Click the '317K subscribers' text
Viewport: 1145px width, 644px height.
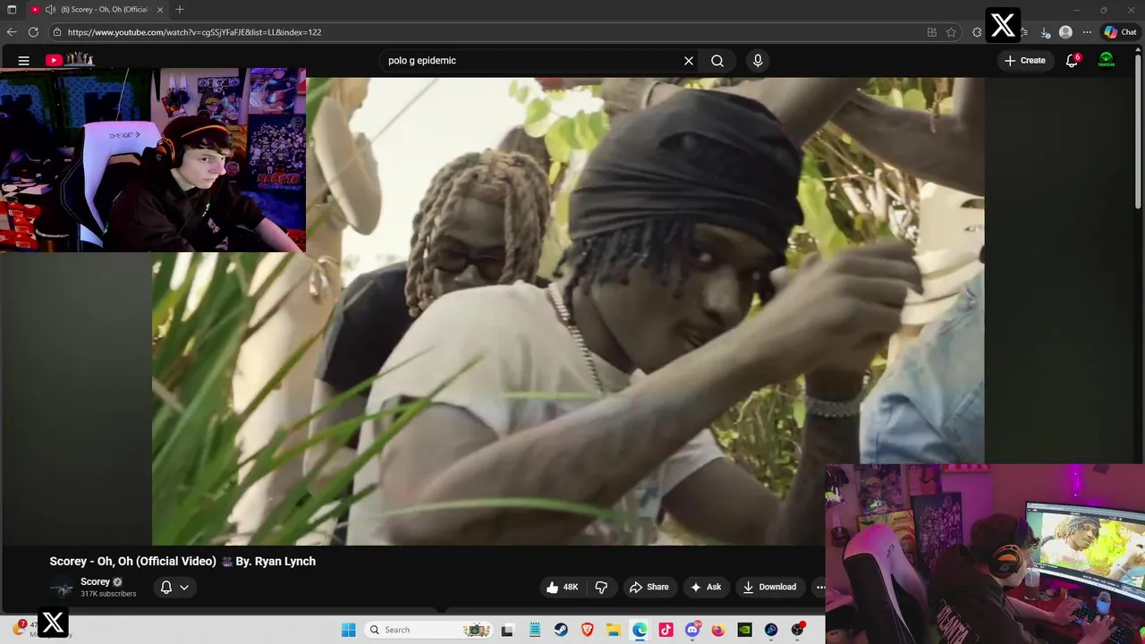point(108,594)
